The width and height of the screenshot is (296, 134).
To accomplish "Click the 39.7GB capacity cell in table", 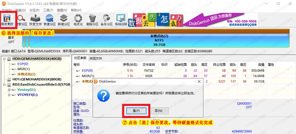I will point(259,81).
